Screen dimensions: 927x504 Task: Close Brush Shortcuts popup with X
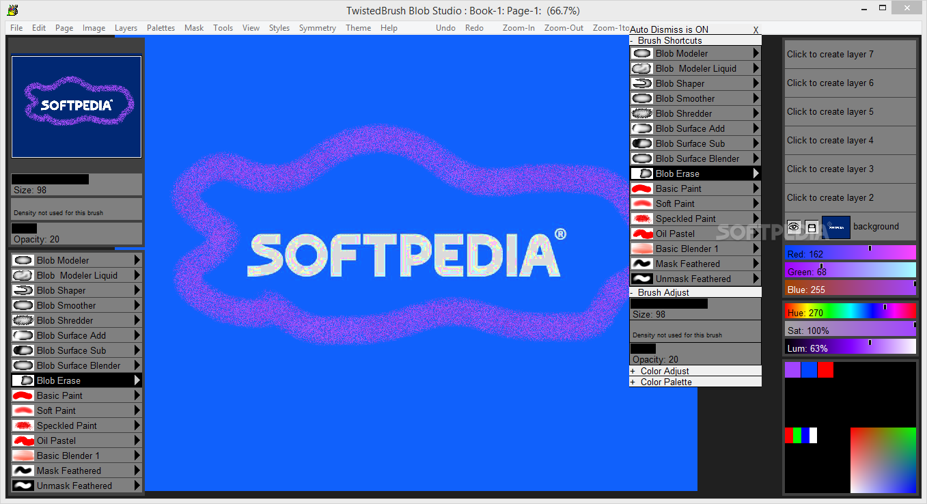[756, 30]
